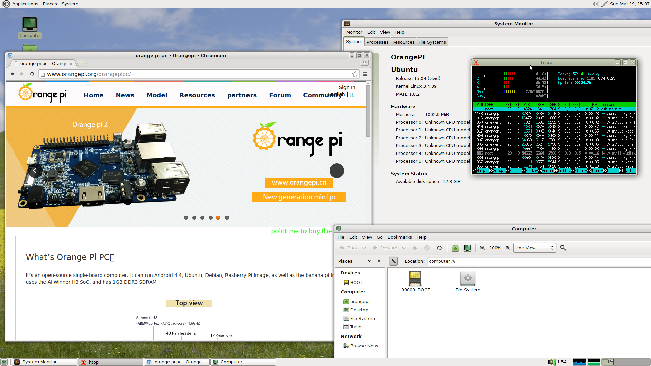Open the Monitor menu in System Monitor
The width and height of the screenshot is (651, 366).
click(354, 32)
